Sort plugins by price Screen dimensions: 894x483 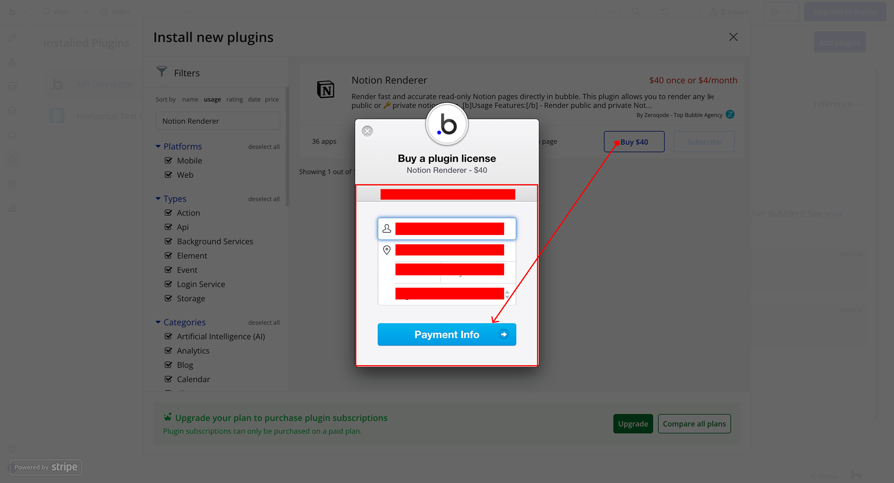[272, 99]
